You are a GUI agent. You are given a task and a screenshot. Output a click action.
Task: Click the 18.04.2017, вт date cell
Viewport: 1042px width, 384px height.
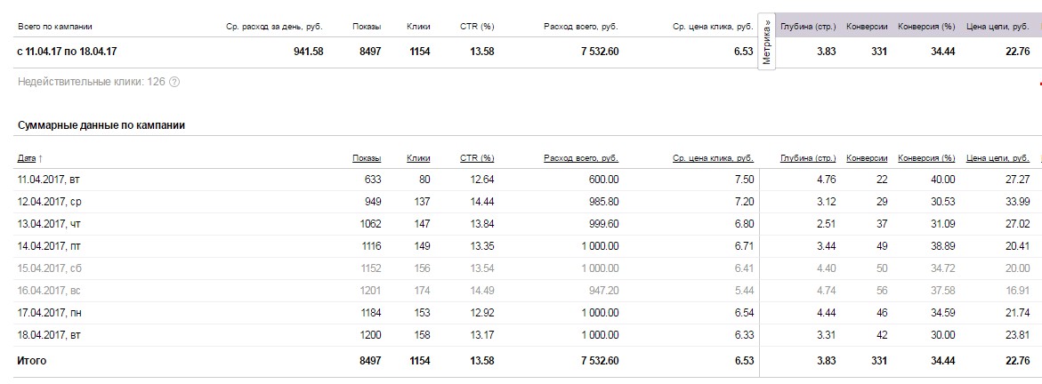point(48,335)
